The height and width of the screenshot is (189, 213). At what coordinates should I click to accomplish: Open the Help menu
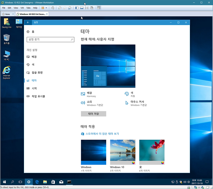click(35, 8)
